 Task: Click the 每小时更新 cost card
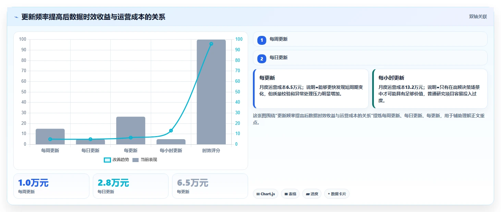[430, 89]
